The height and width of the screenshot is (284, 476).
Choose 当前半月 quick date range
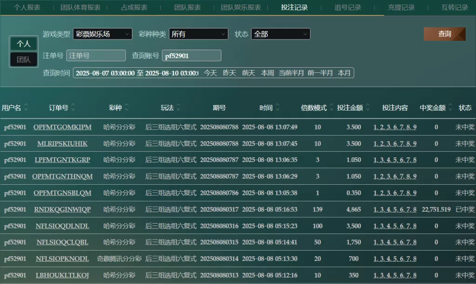(x=291, y=73)
